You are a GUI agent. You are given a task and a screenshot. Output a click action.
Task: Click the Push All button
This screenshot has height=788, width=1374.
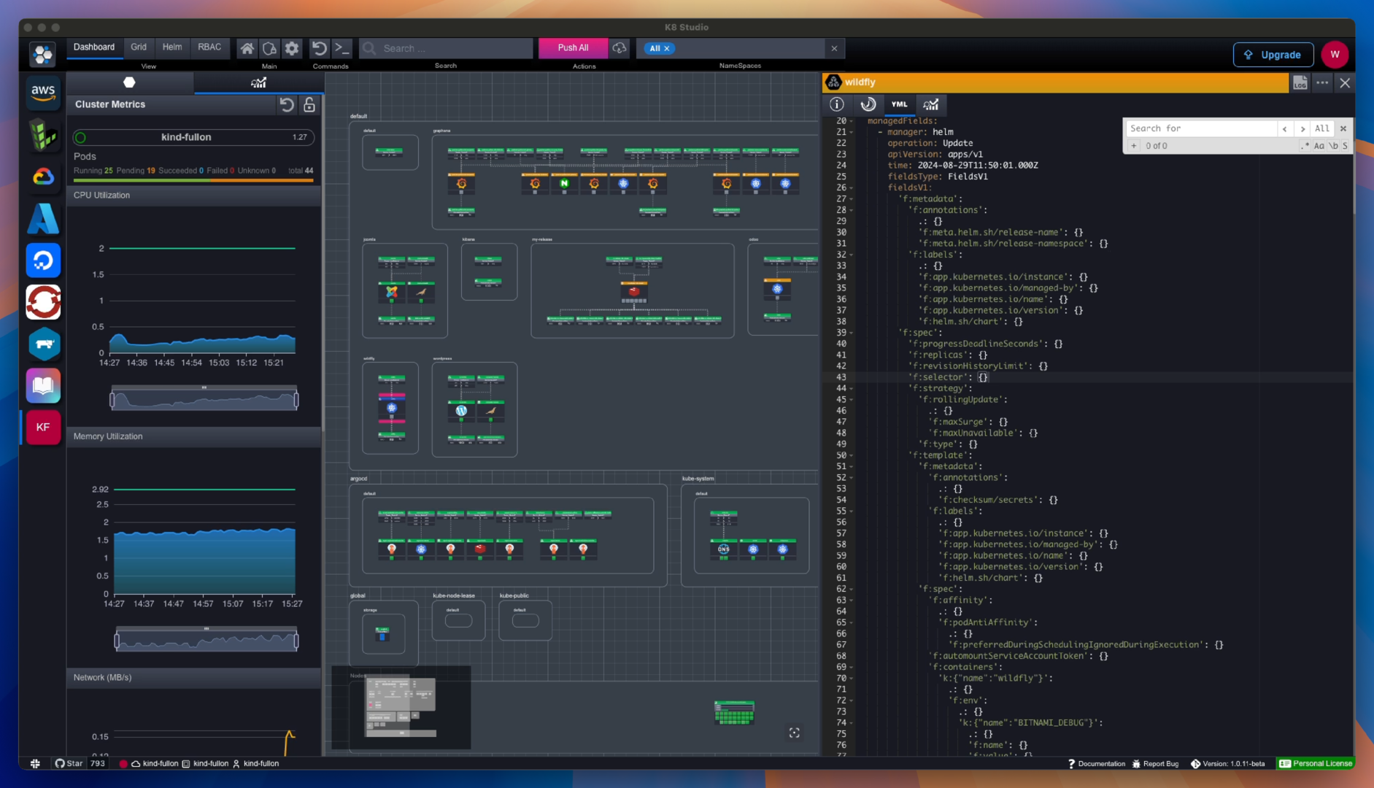573,48
